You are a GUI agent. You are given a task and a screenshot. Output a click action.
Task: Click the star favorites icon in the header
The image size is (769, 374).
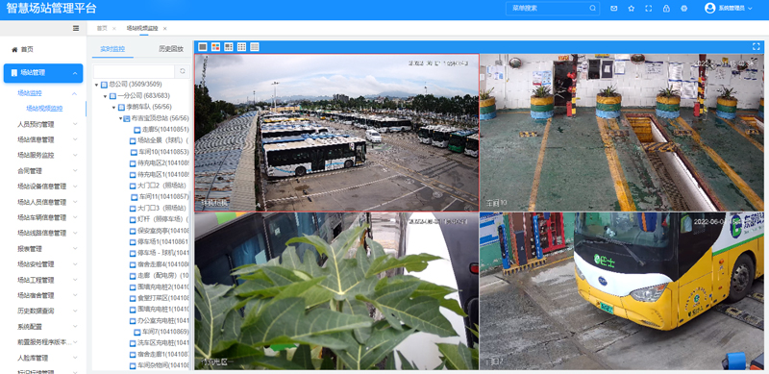pyautogui.click(x=632, y=9)
